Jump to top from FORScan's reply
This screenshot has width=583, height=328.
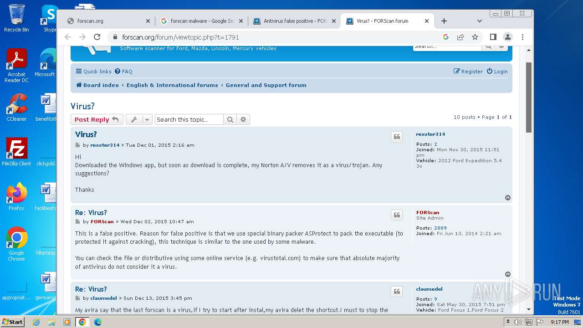click(508, 274)
